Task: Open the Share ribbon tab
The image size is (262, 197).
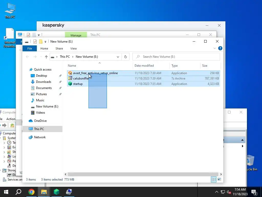Action: tap(59, 48)
